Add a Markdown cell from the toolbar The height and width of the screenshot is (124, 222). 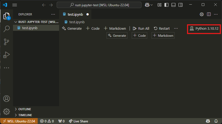coord(115,28)
